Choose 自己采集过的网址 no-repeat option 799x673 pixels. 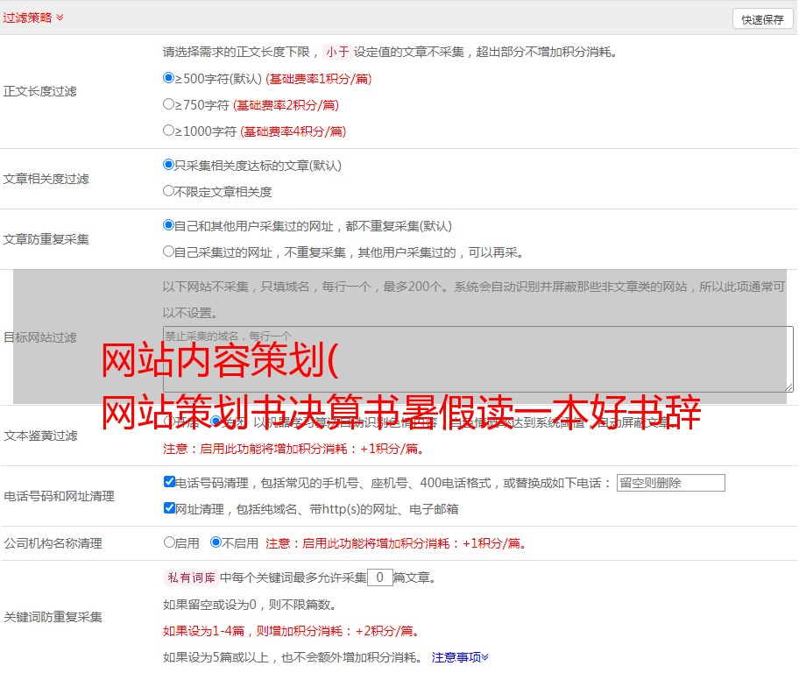click(169, 251)
